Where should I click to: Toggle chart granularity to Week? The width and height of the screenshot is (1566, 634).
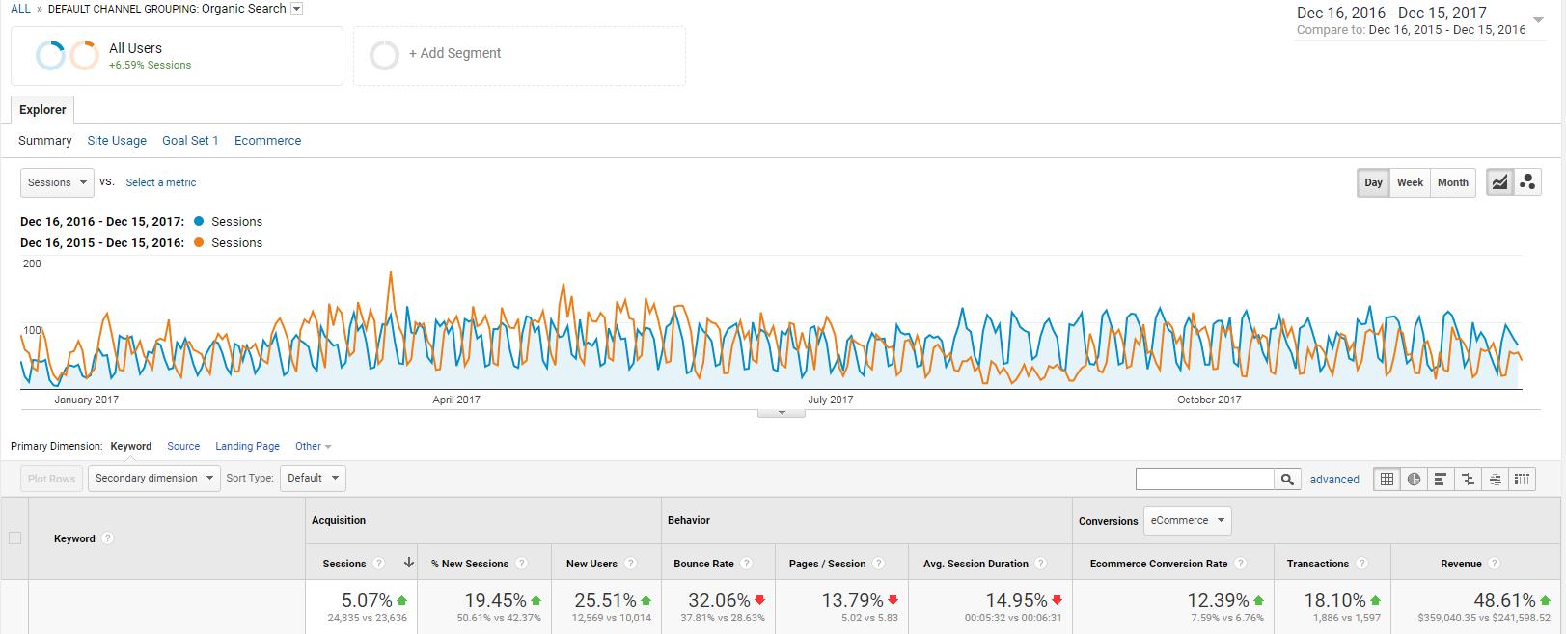coord(1410,182)
